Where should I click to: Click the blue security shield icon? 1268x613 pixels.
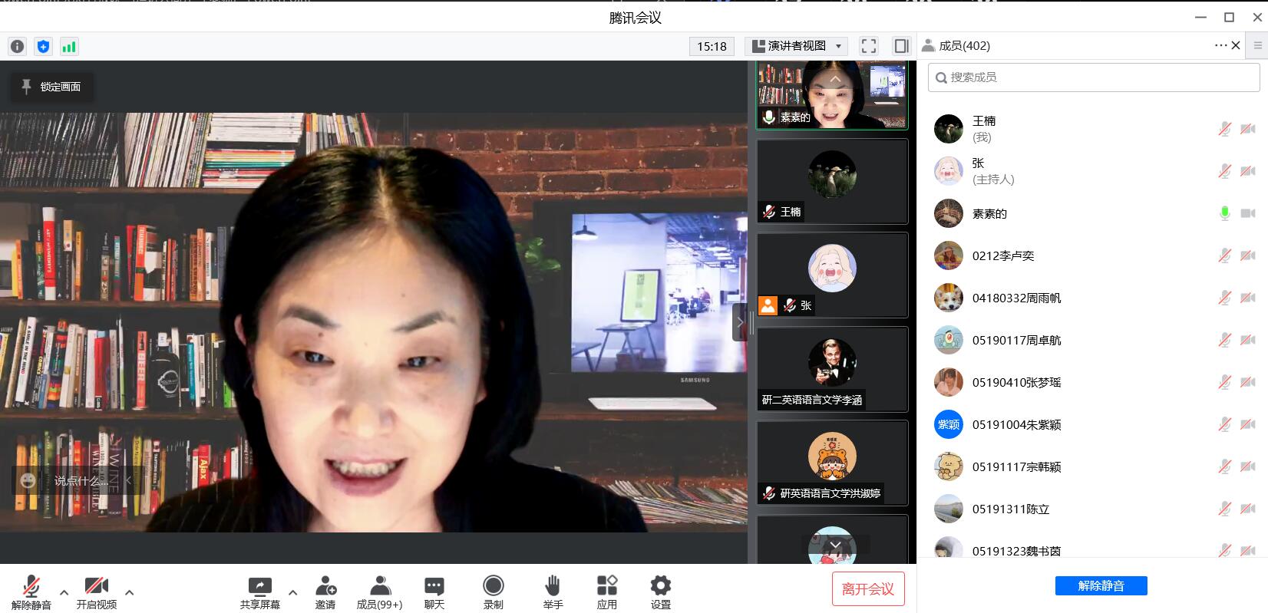pos(43,47)
